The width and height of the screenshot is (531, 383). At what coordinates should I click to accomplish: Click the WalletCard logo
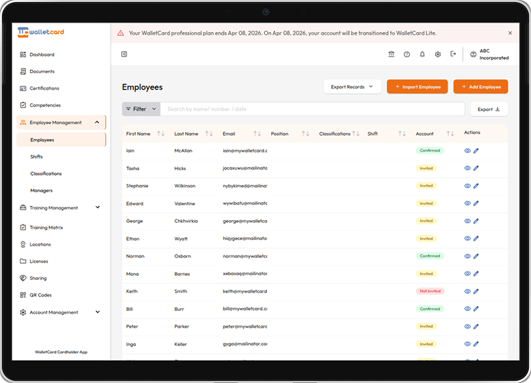[41, 32]
